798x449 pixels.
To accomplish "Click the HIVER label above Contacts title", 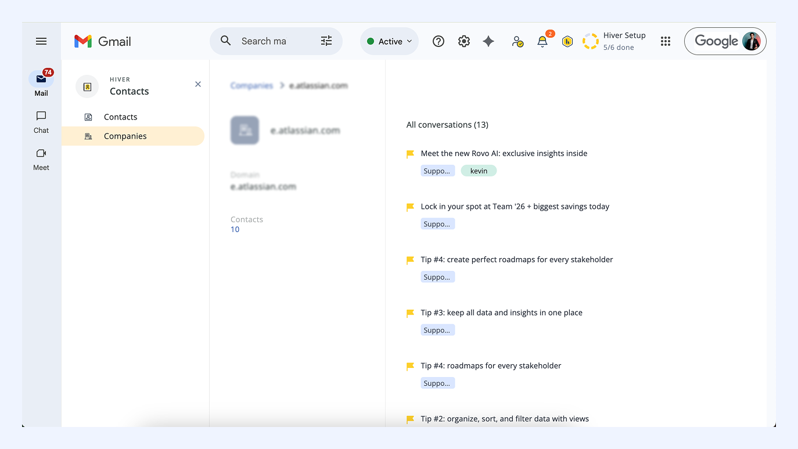I will click(120, 79).
